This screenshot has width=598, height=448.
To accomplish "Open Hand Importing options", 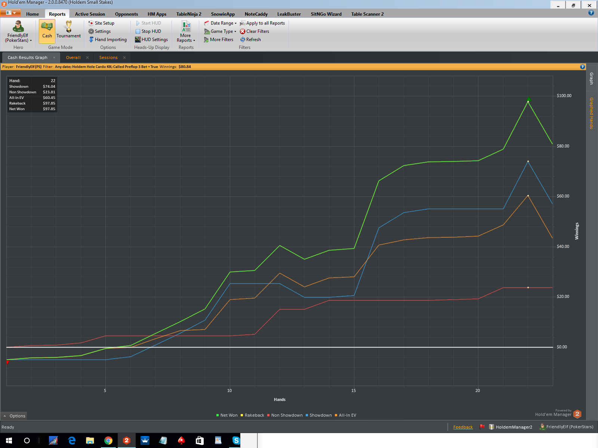I will pos(108,40).
